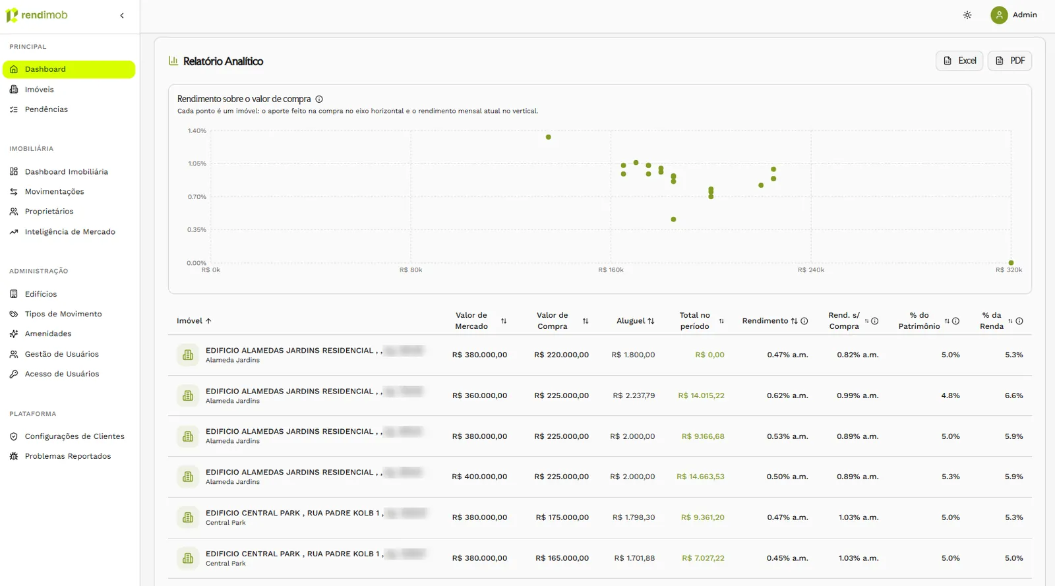Screen dimensions: 1055x586
Task: Click the Edifícios building icon
Action: [x=14, y=294]
